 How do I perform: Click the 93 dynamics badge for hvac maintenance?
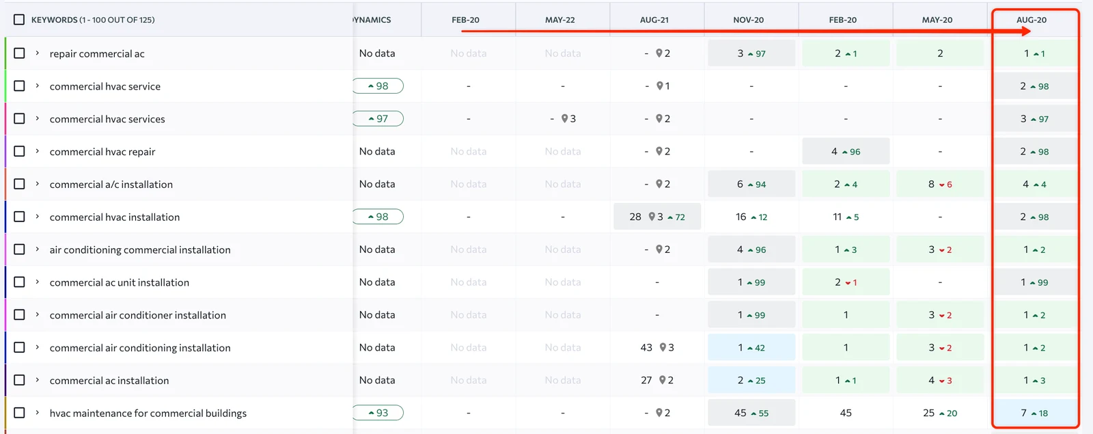[x=378, y=413]
